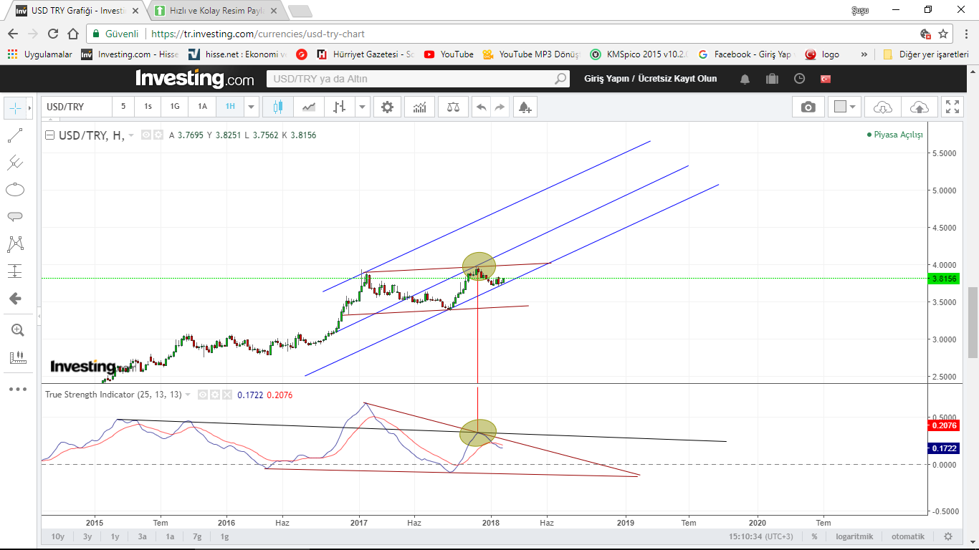Image resolution: width=979 pixels, height=550 pixels.
Task: Open Diğer yer işaretleri folder
Action: pyautogui.click(x=925, y=54)
